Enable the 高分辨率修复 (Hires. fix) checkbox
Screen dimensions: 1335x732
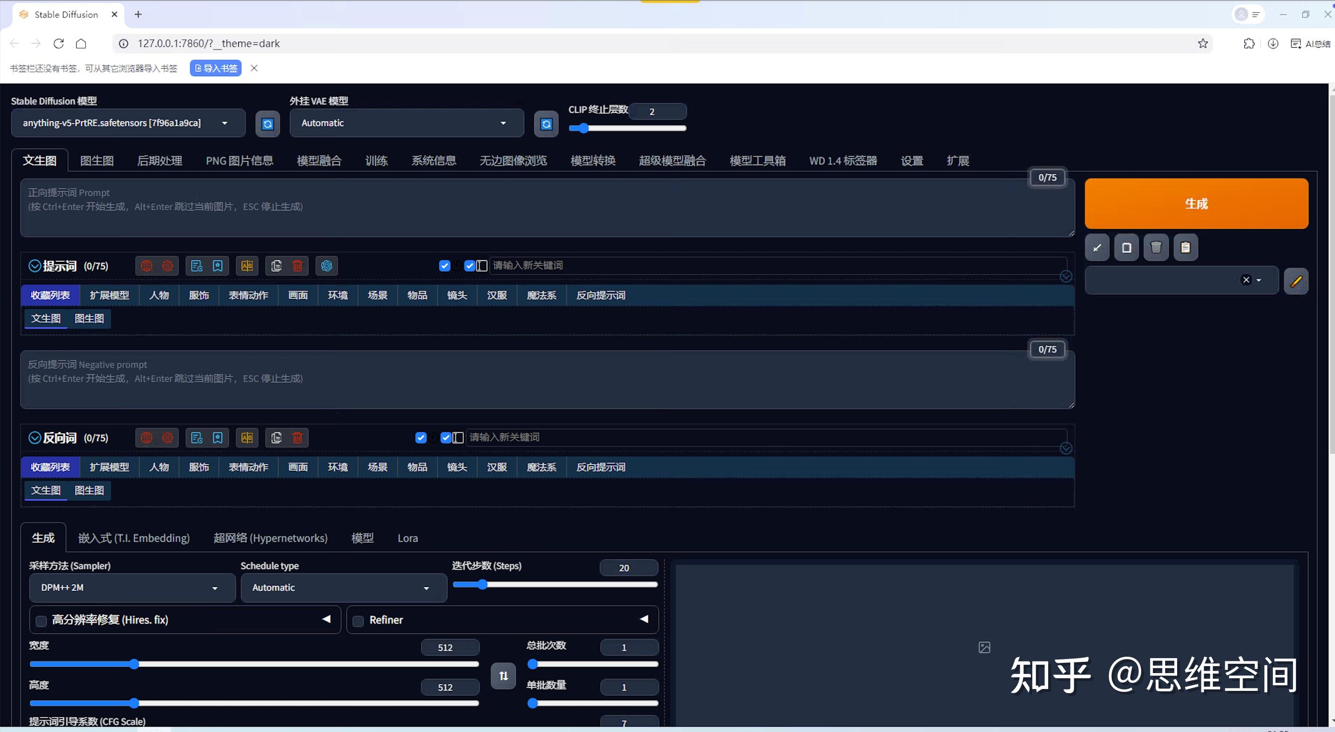pyautogui.click(x=42, y=620)
